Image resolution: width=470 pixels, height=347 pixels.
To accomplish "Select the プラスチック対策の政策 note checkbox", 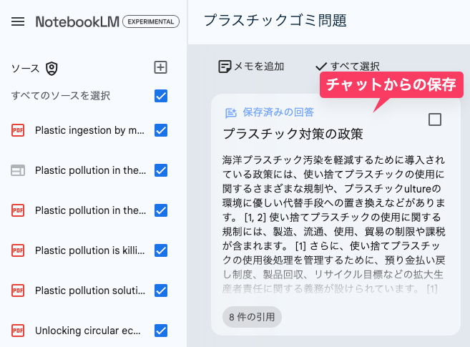I will coord(434,119).
